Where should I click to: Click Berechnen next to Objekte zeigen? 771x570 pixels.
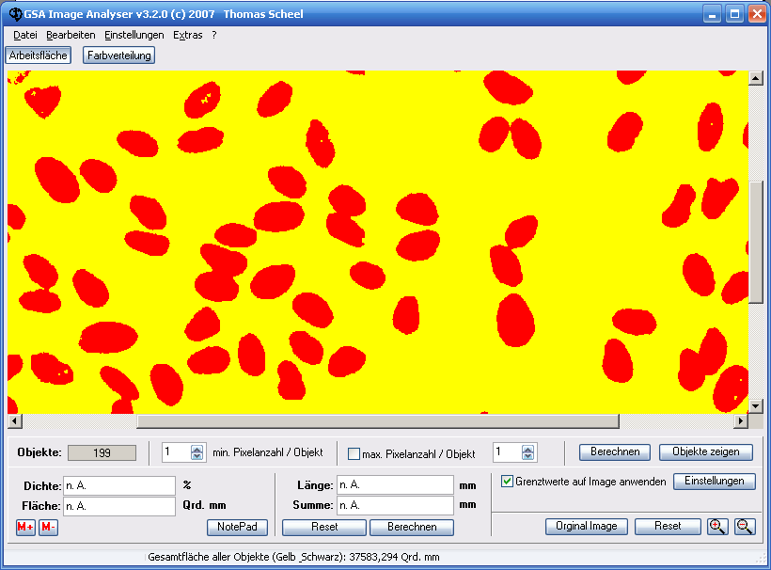coord(615,452)
